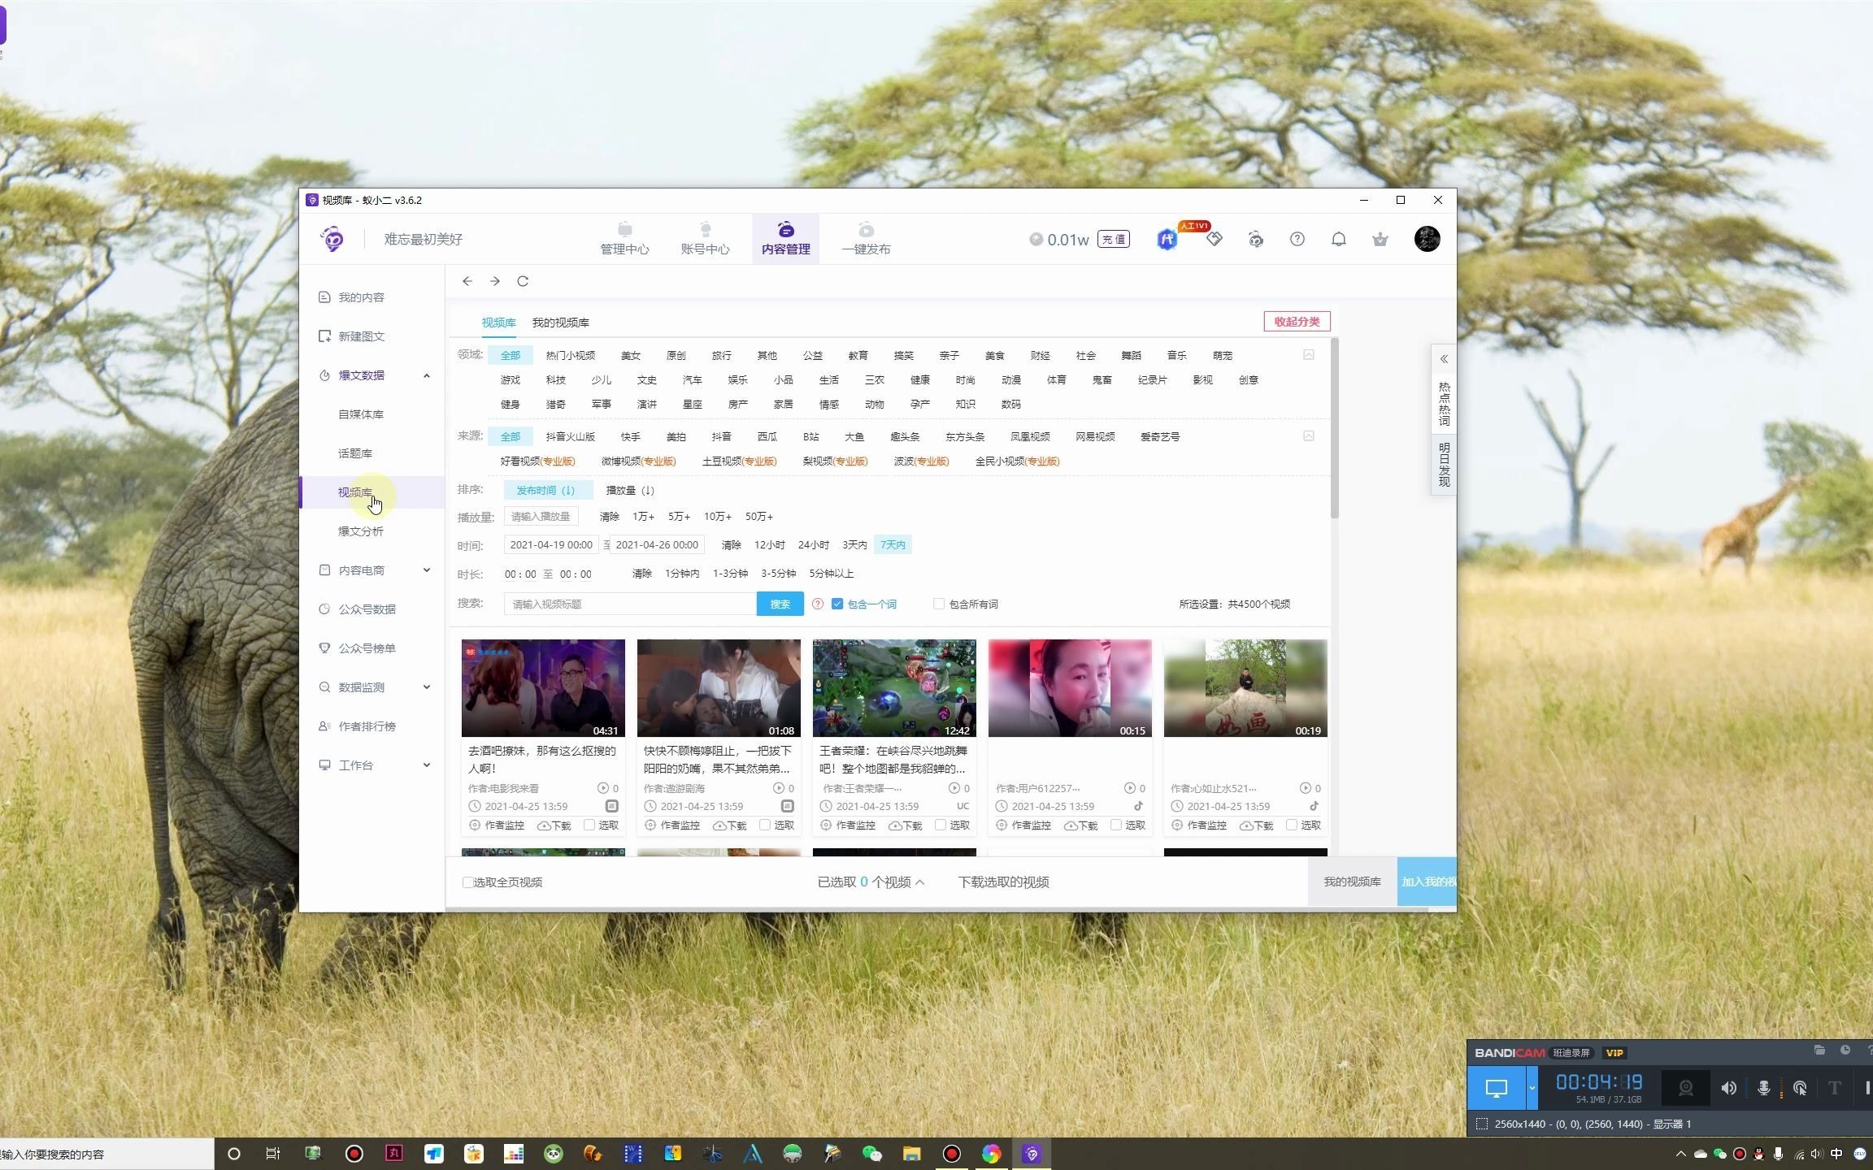The image size is (1873, 1170).
Task: Click the coupon tag icon
Action: (1215, 239)
